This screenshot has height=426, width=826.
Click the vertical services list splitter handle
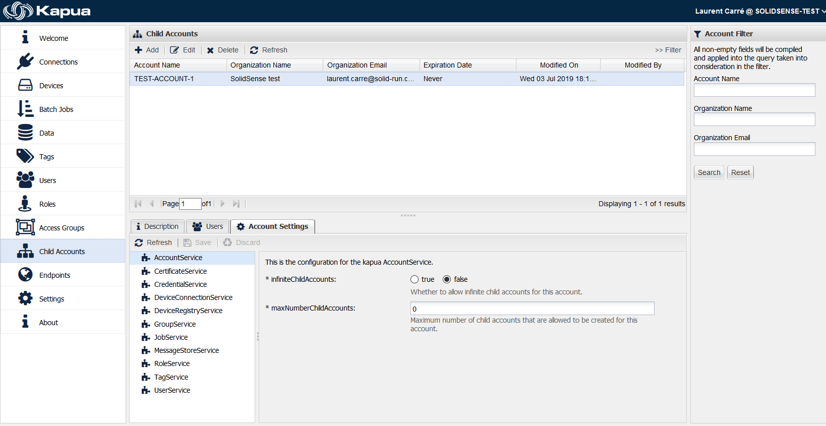(258, 336)
